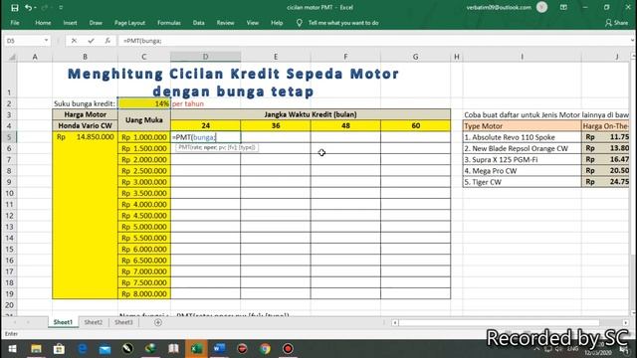Click the Type Motor header cell

point(522,126)
